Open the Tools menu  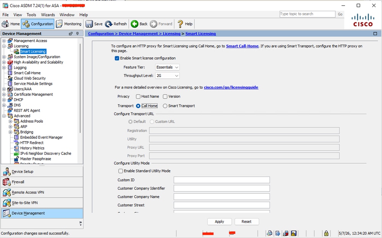click(31, 15)
